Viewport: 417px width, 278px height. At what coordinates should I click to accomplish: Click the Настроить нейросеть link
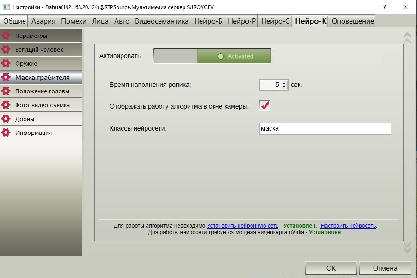pos(348,226)
